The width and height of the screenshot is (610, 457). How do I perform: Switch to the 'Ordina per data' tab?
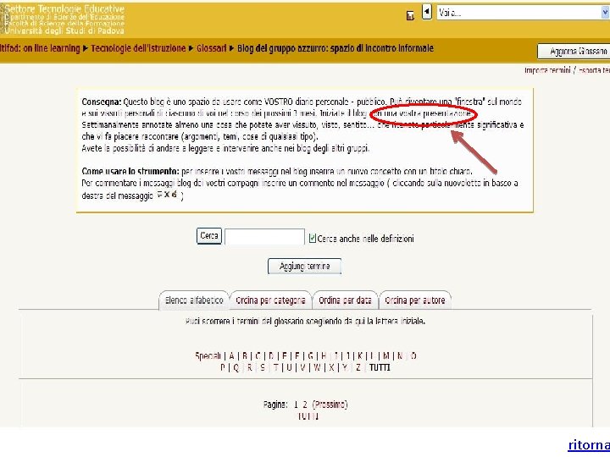345,300
